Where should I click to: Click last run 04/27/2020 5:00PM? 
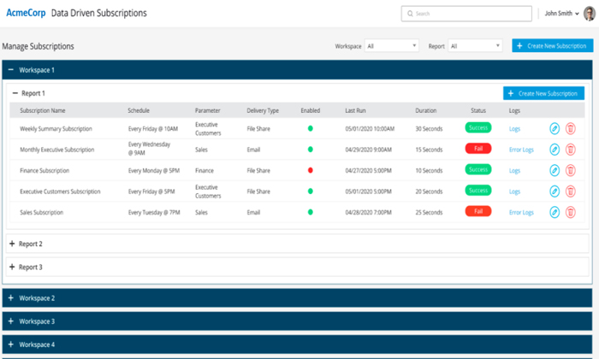(368, 171)
